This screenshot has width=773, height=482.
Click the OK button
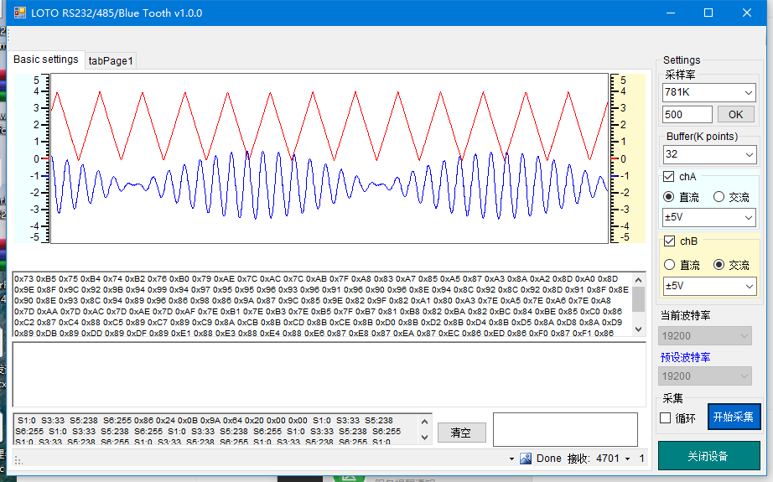coord(735,114)
